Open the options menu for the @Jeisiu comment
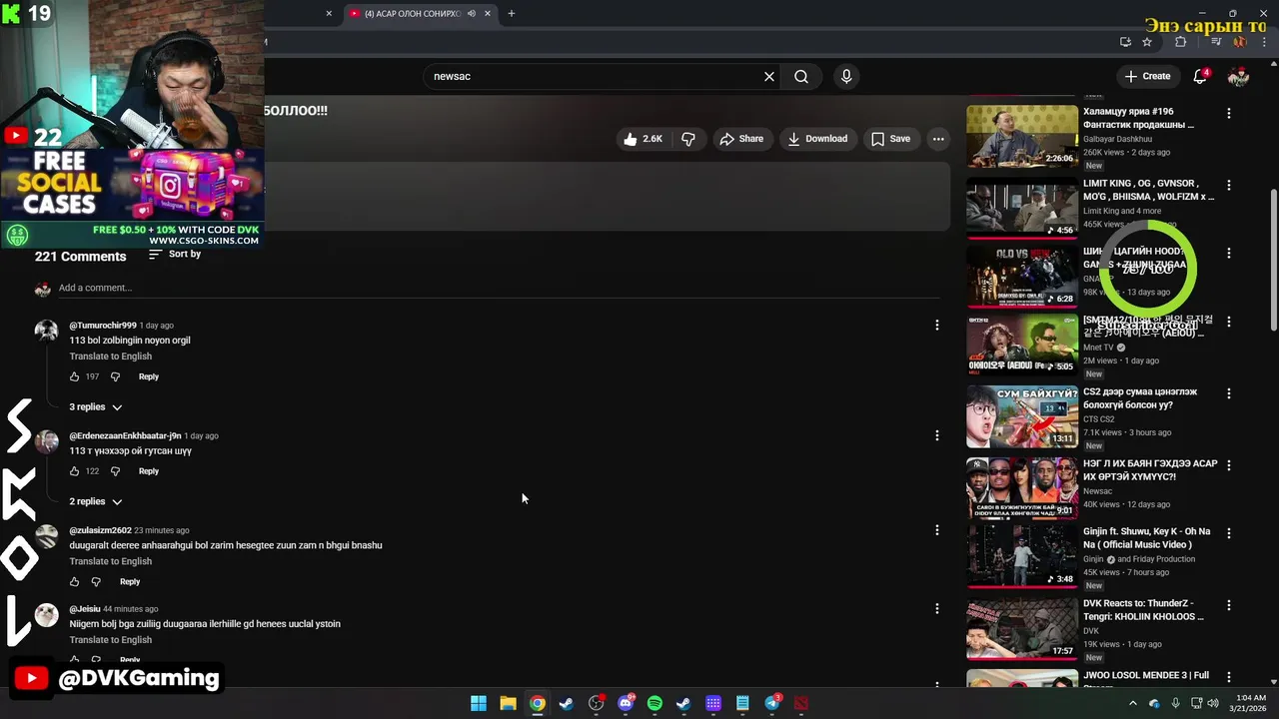Image resolution: width=1279 pixels, height=719 pixels. point(936,608)
